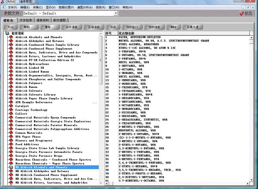Switch to the 谱库资料 tab
The height and width of the screenshot is (189, 258).
[43, 20]
